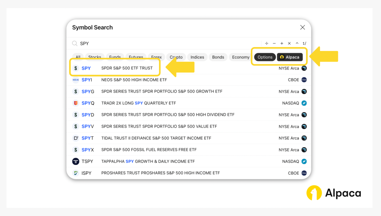Click NASDAQ exchange icon on SPYQ row
The height and width of the screenshot is (216, 381).
(304, 103)
